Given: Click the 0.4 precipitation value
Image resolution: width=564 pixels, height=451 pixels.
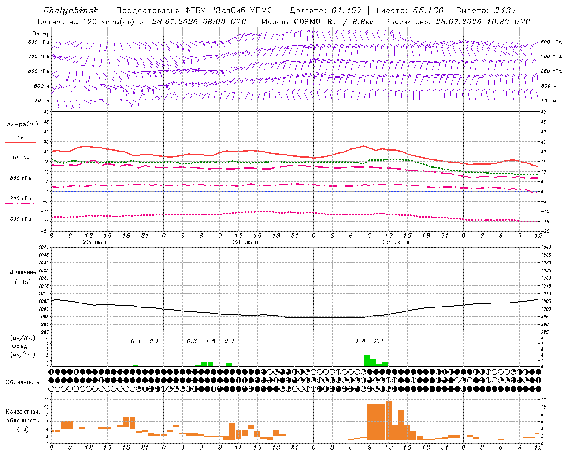Looking at the screenshot, I should click(229, 341).
